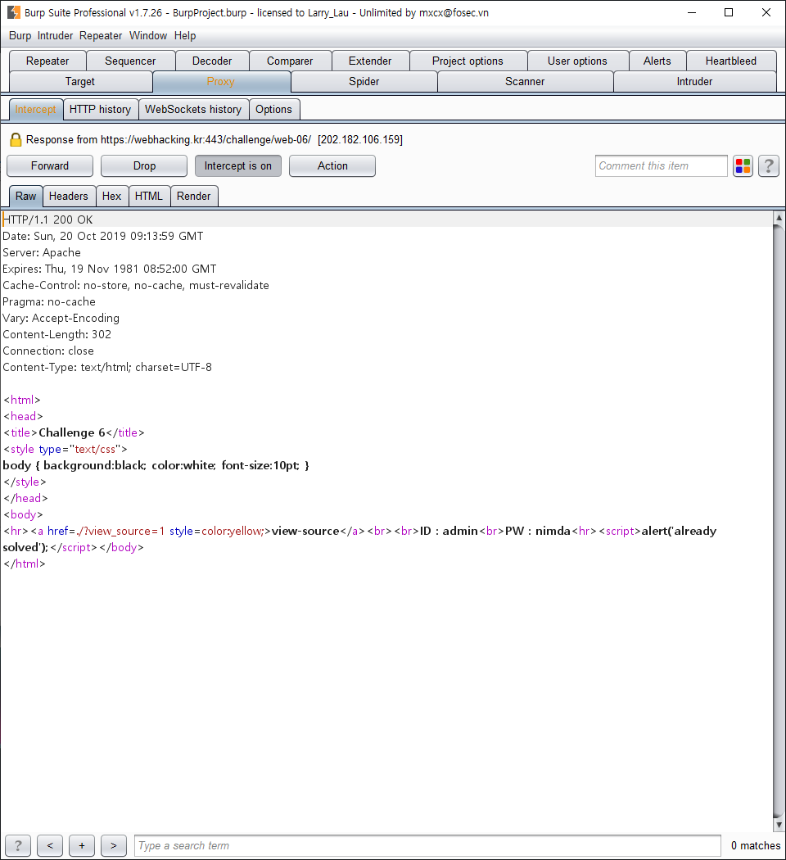The image size is (786, 860).
Task: Switch to the Comparer tab
Action: (x=290, y=61)
